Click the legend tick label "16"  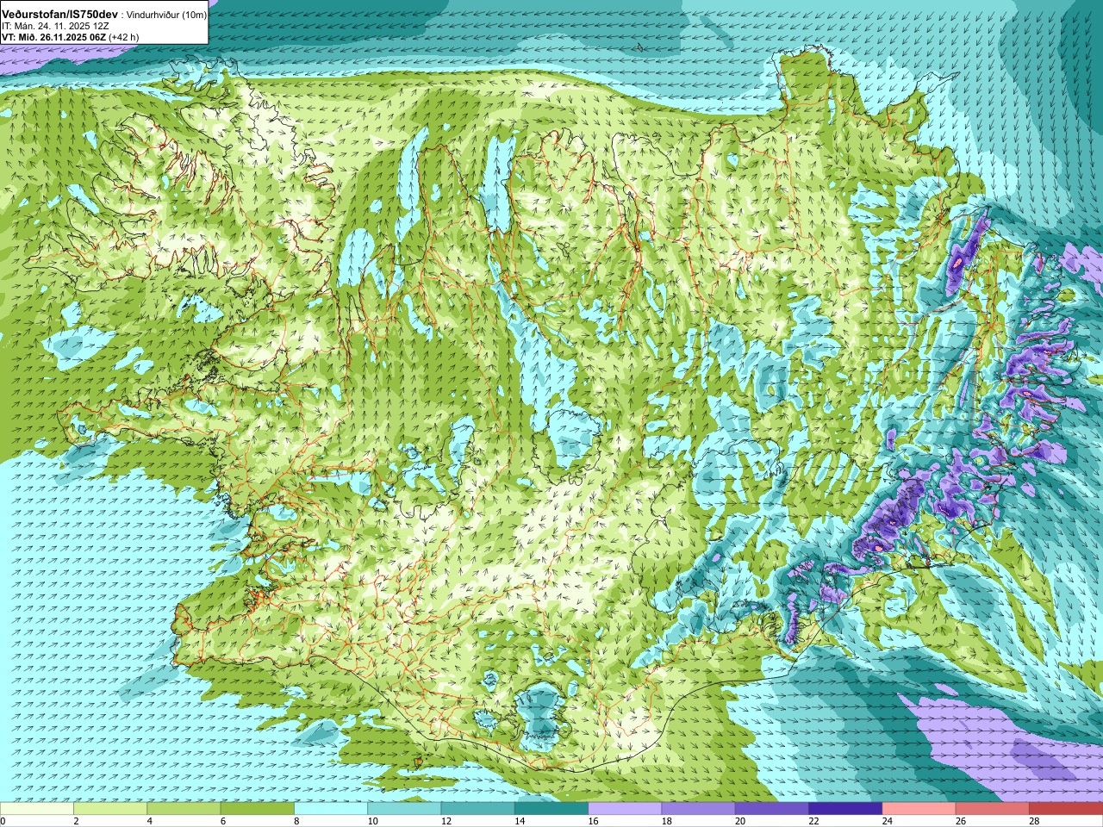(593, 821)
